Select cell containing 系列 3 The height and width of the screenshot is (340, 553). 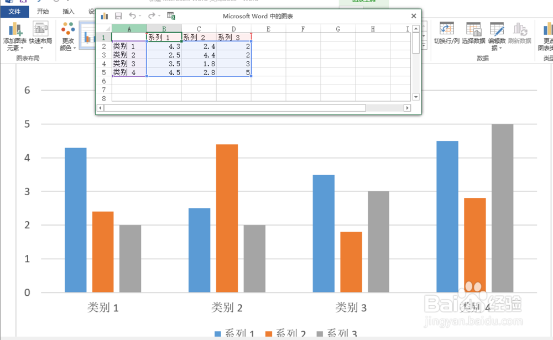[233, 38]
